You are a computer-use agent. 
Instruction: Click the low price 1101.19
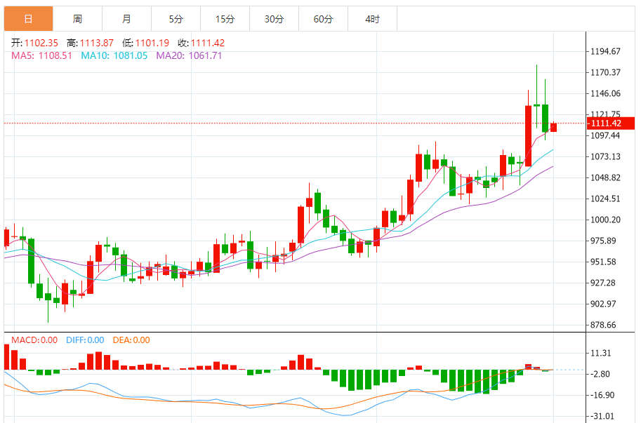[152, 43]
